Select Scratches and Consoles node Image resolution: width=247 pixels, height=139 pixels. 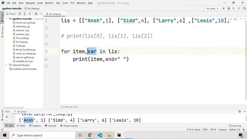point(24,69)
